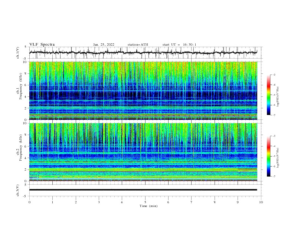294x227 pixels.
Task: Click the time axis tick label "0"
Action: (x=29, y=202)
